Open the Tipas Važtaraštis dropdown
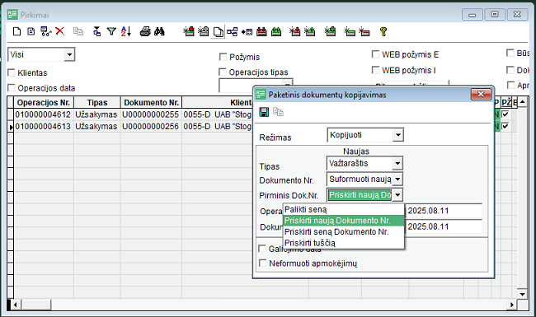The width and height of the screenshot is (536, 317). [x=397, y=164]
